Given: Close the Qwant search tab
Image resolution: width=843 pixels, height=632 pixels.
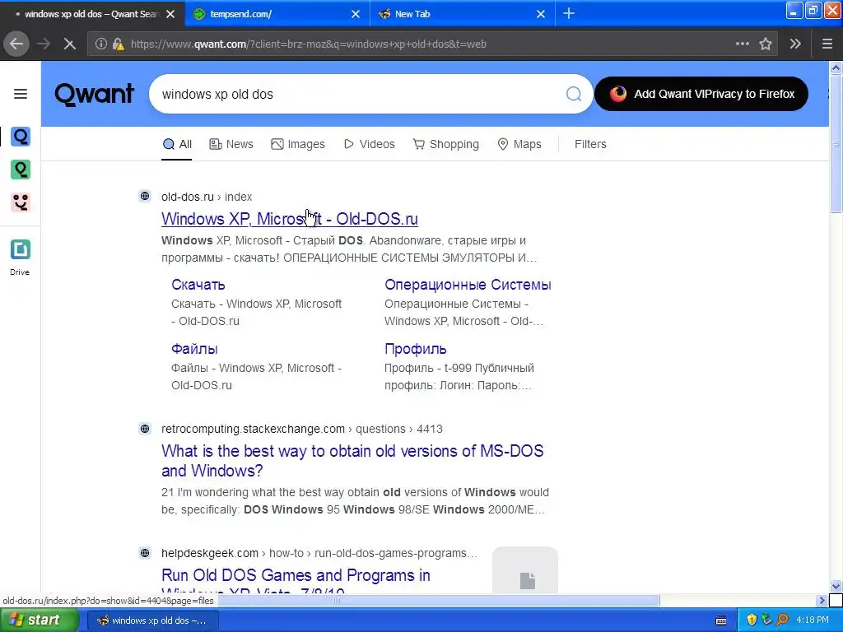Looking at the screenshot, I should pos(170,15).
